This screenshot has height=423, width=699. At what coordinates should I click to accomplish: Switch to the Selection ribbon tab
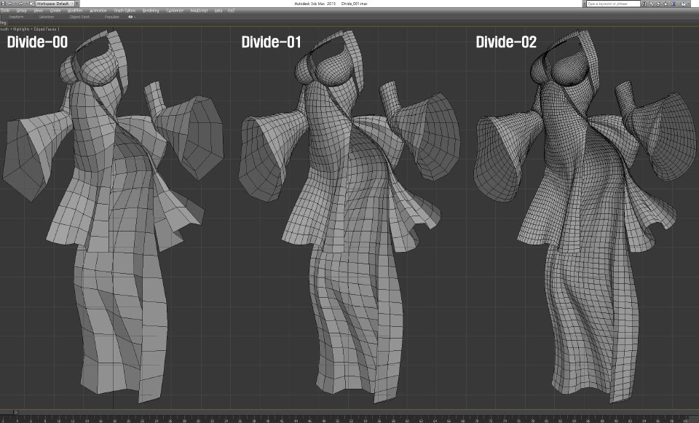47,17
